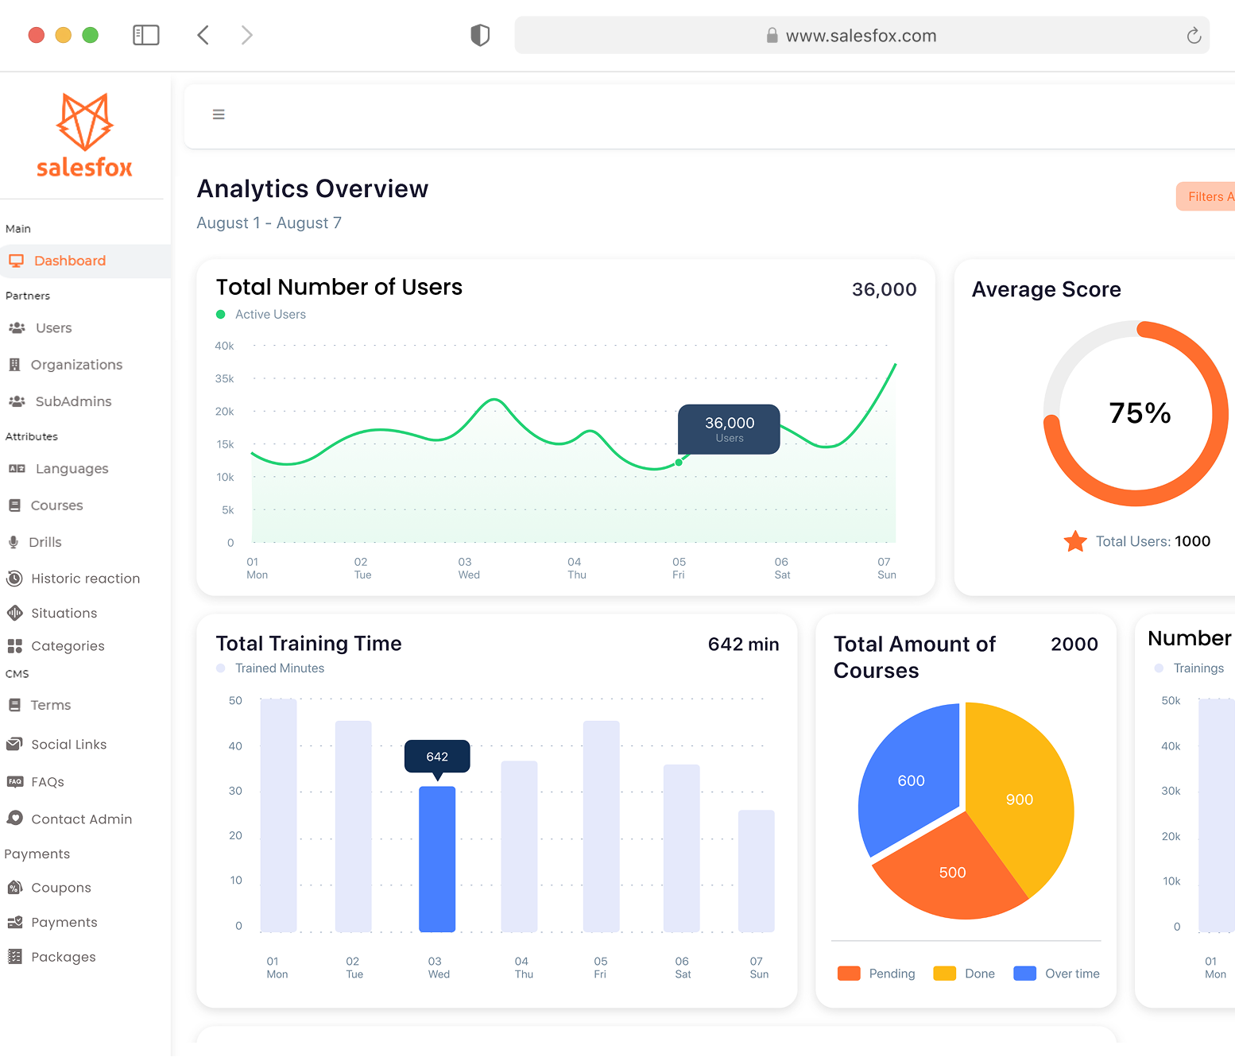1235x1057 pixels.
Task: Toggle the Trainings legend item
Action: pyautogui.click(x=1189, y=668)
